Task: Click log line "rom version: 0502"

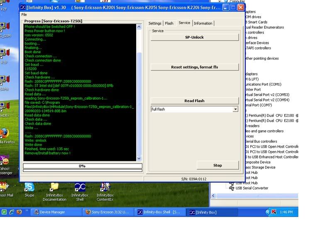Action: (x=39, y=35)
